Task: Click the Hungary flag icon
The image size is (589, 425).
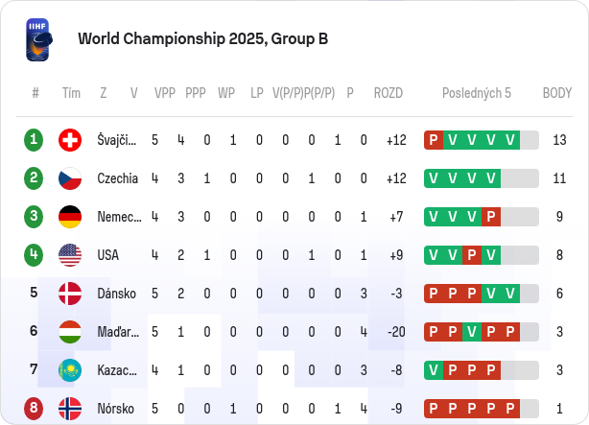Action: coord(70,332)
